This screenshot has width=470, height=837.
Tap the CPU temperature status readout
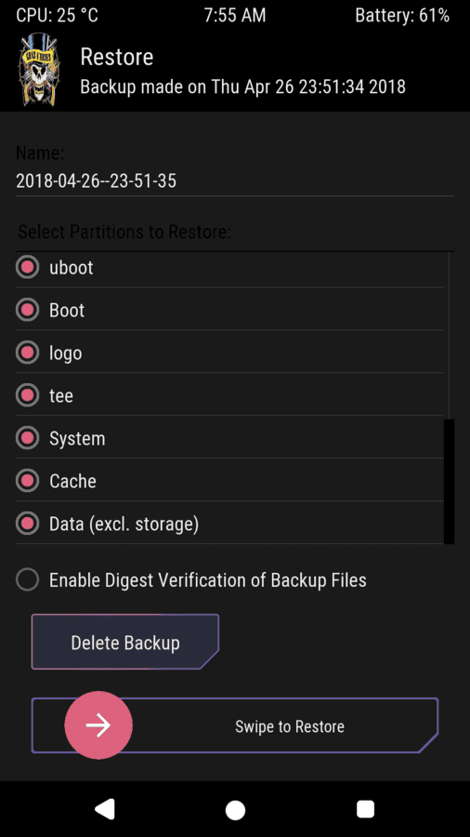(57, 15)
